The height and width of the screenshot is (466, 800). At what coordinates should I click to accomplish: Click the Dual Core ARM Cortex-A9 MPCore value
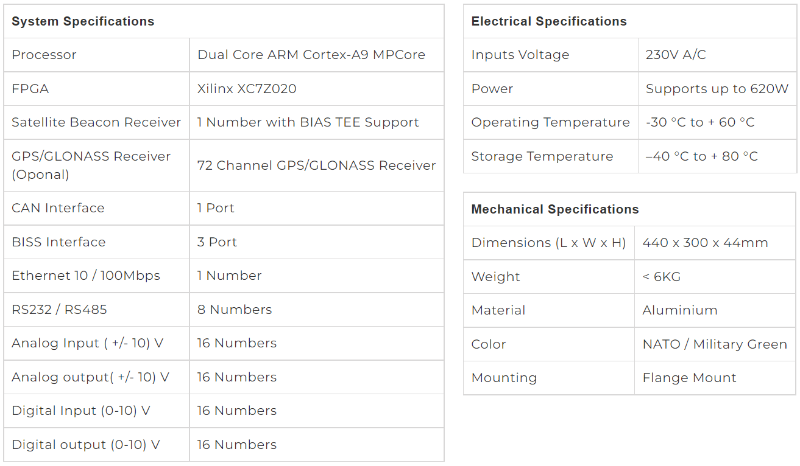(x=311, y=55)
